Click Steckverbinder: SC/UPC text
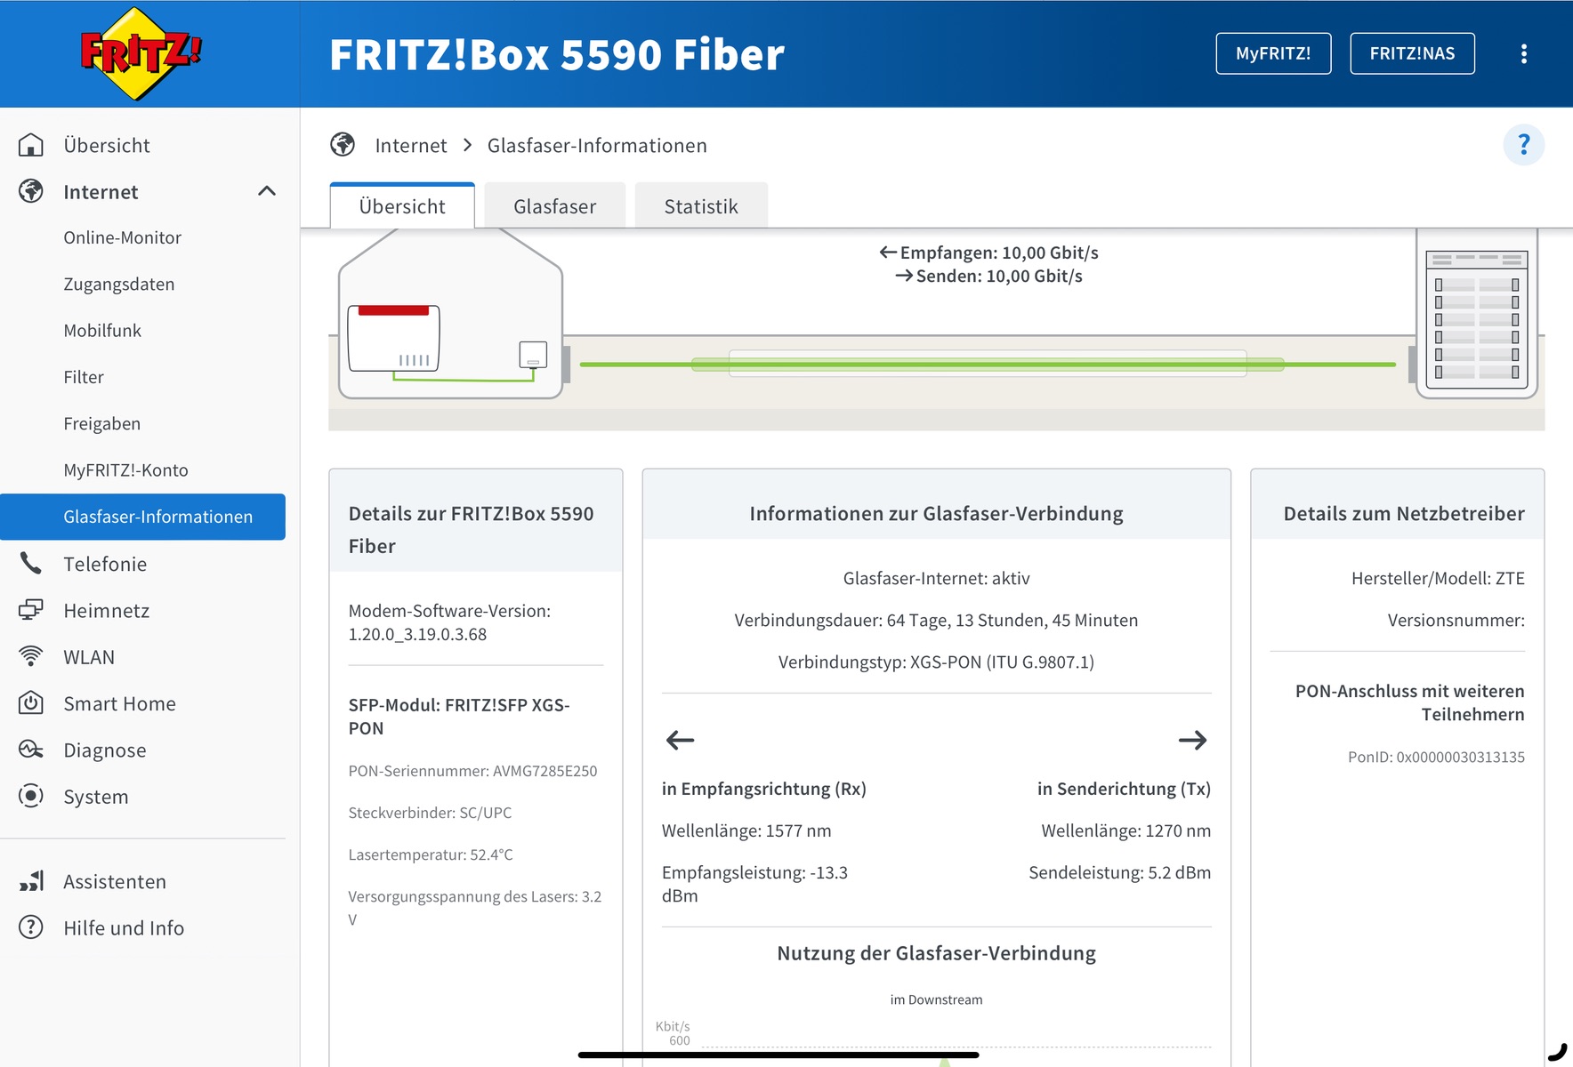 click(x=430, y=813)
